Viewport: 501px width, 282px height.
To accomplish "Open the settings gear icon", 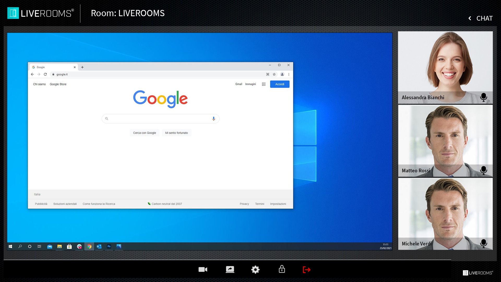I will tap(255, 269).
